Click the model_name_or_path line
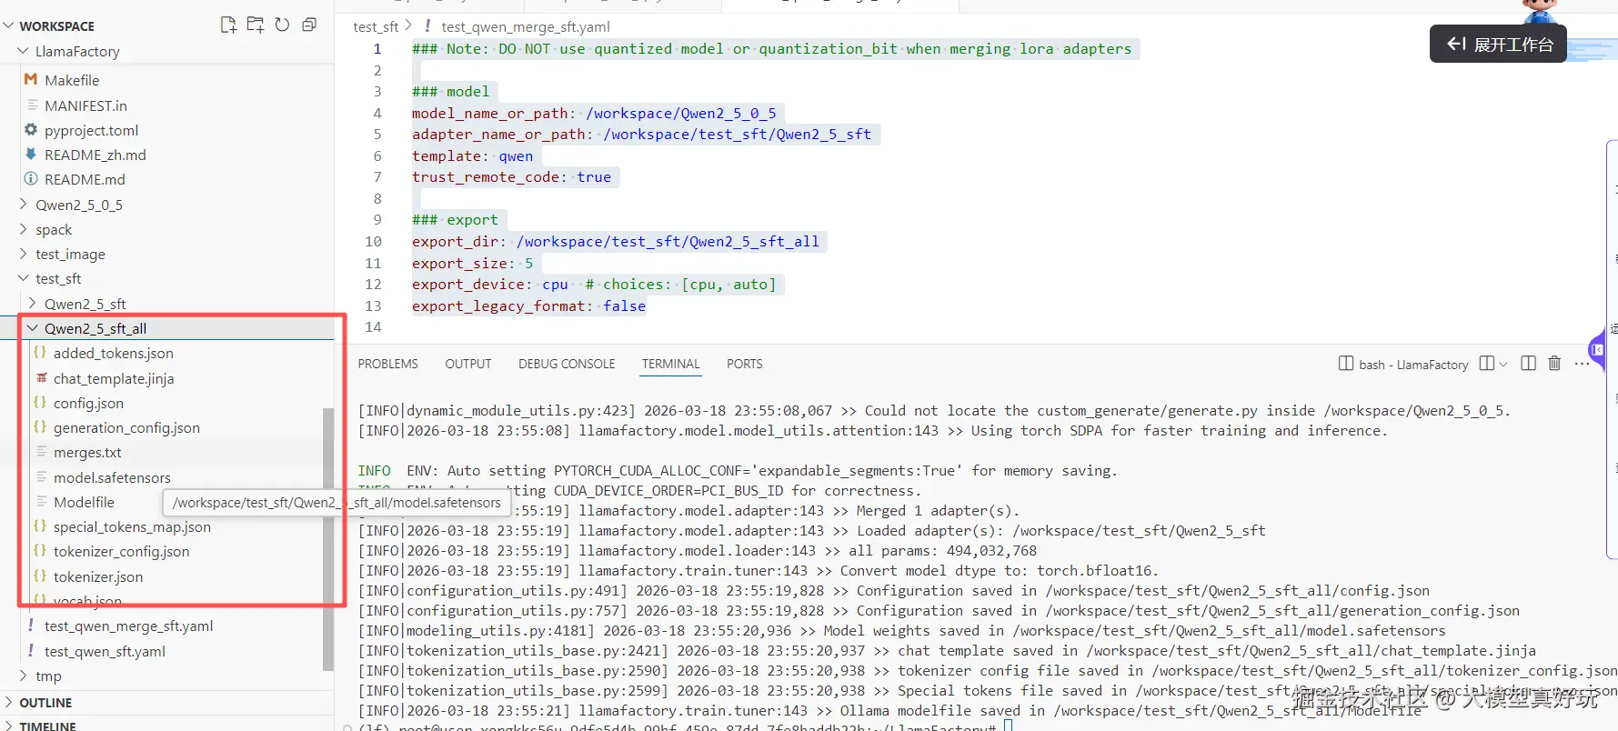 pyautogui.click(x=594, y=113)
